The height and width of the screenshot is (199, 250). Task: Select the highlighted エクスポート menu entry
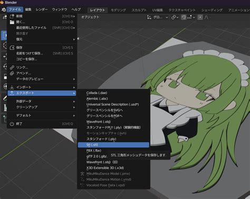pos(42,93)
